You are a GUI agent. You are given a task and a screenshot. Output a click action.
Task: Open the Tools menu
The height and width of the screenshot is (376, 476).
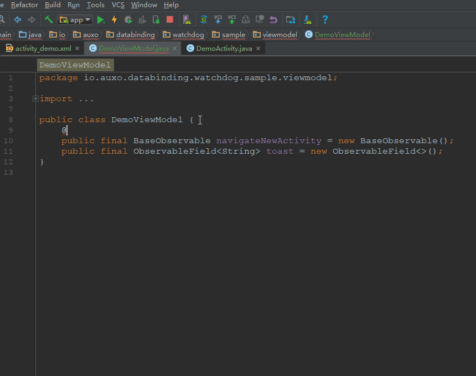96,5
